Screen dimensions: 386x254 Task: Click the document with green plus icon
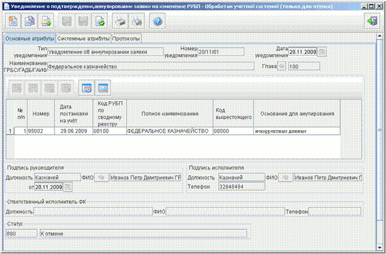(46, 21)
